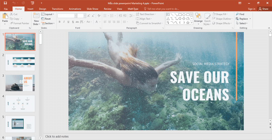Screen dimensions: 272x140
Task: Open the Shape Fill dropdown
Action: point(220,14)
